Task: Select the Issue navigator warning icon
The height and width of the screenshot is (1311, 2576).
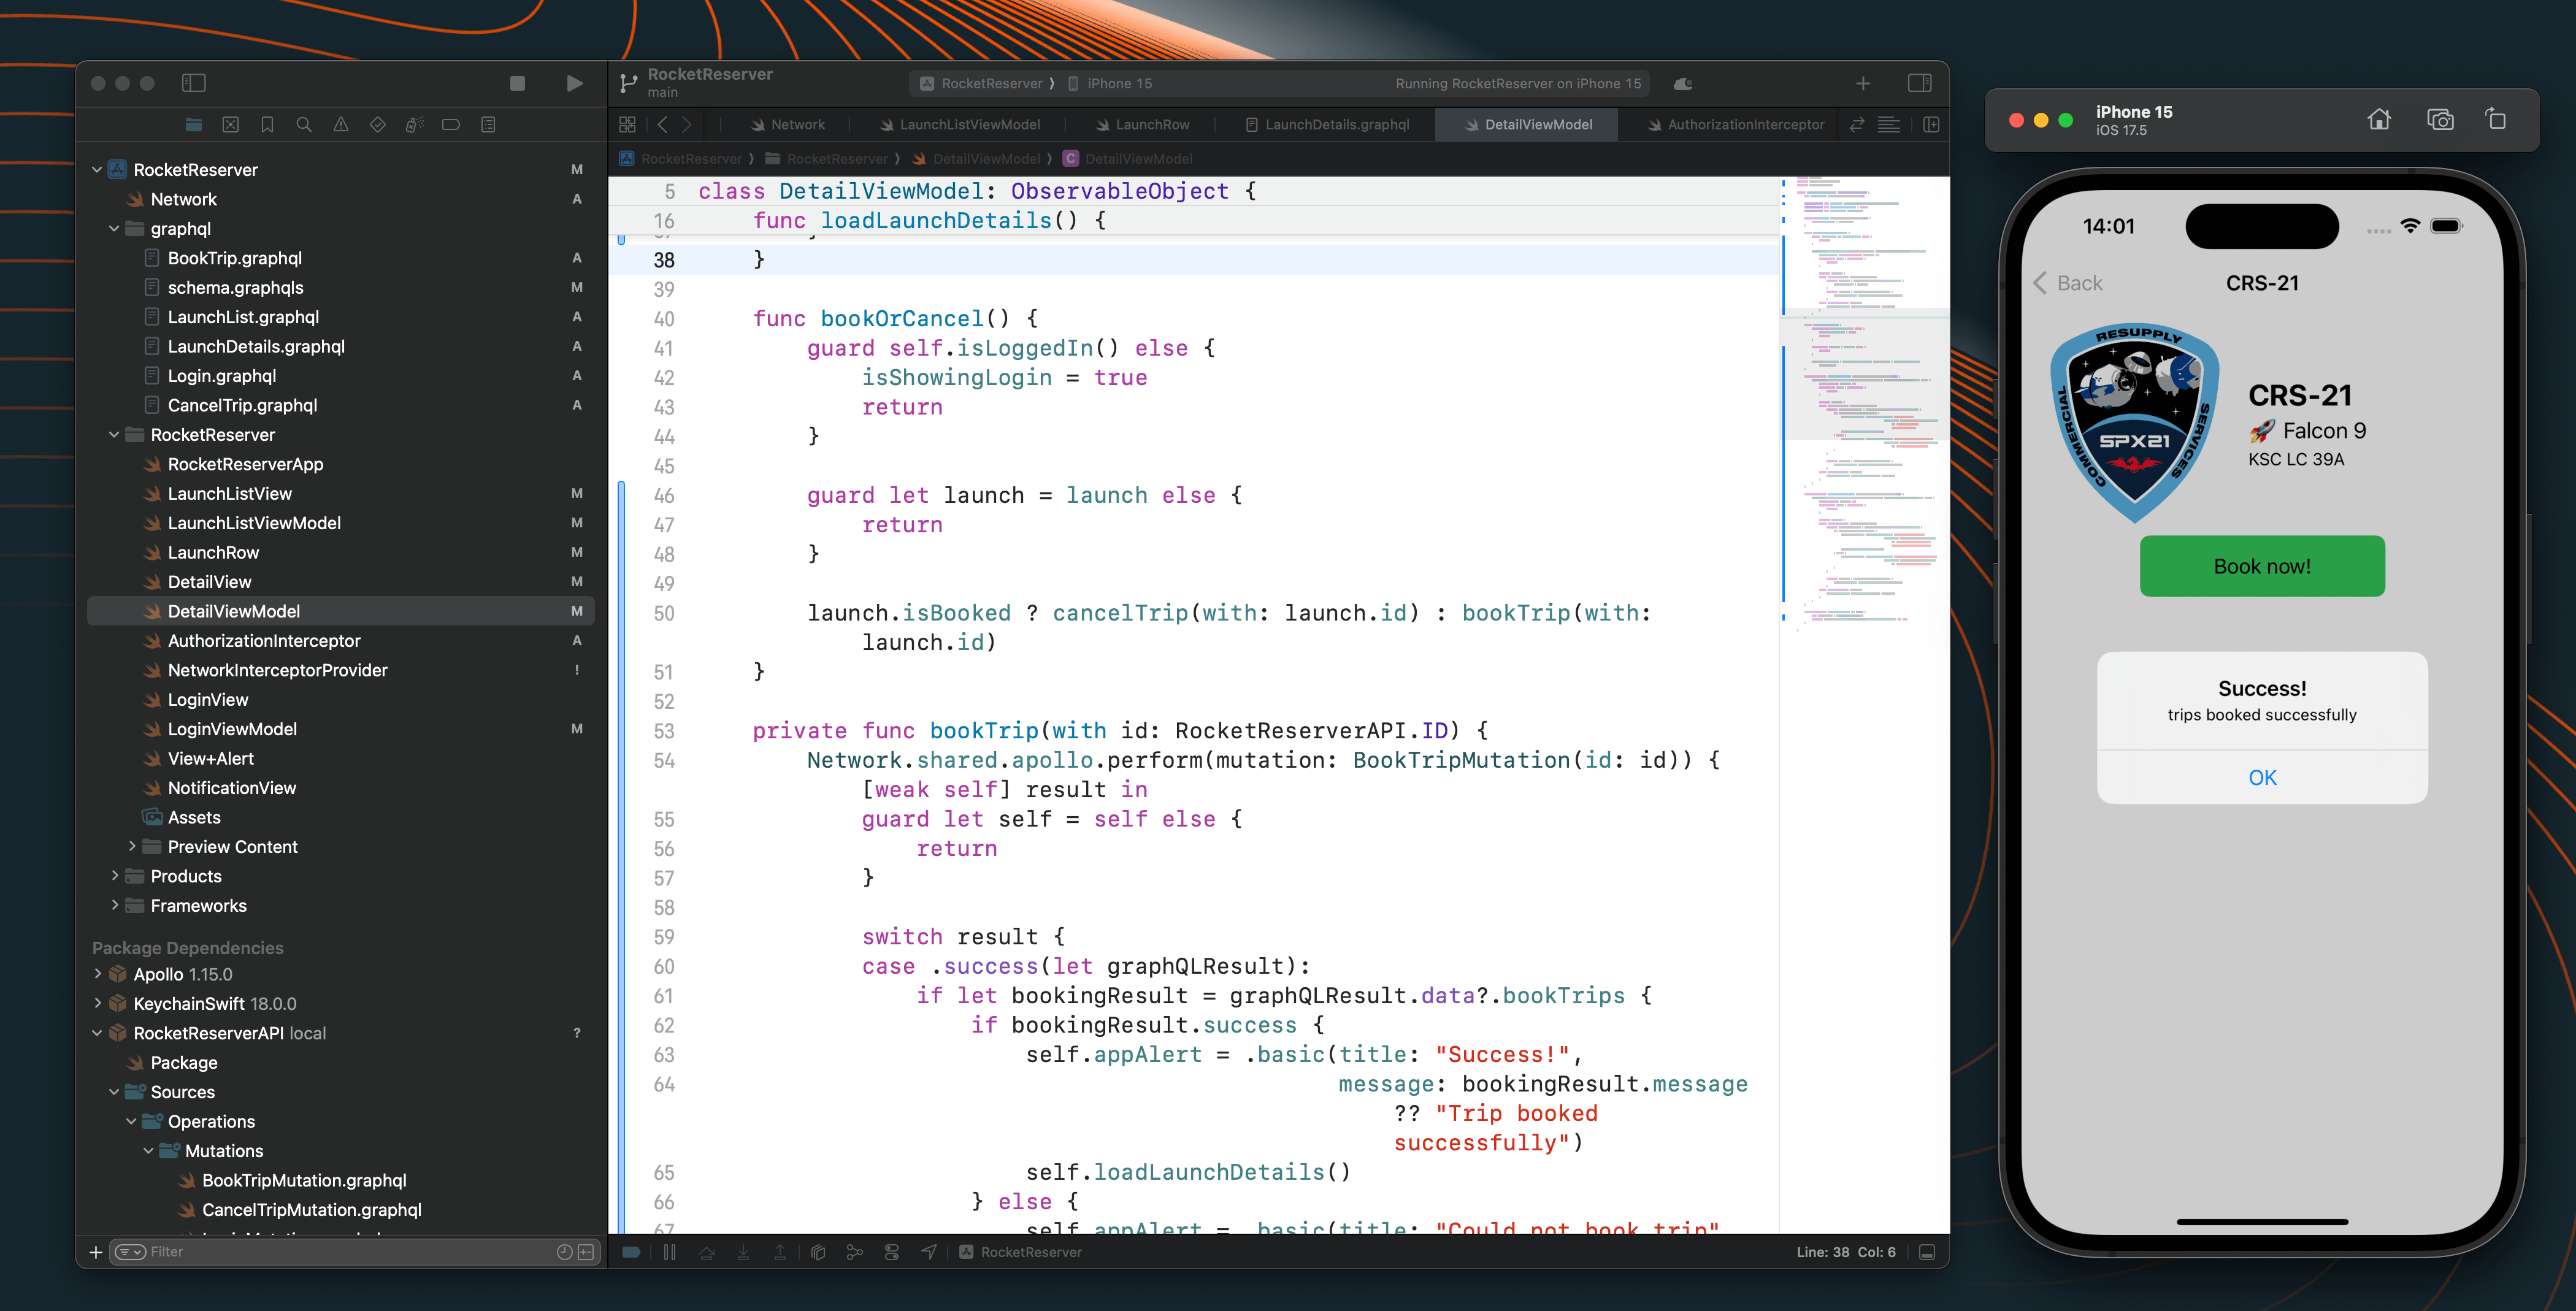Action: tap(341, 124)
